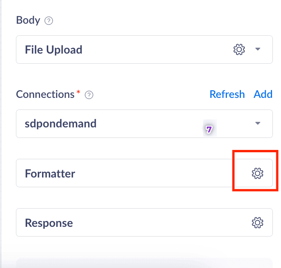Click the Body section label
Viewport: 281px width, 268px height.
(x=28, y=20)
